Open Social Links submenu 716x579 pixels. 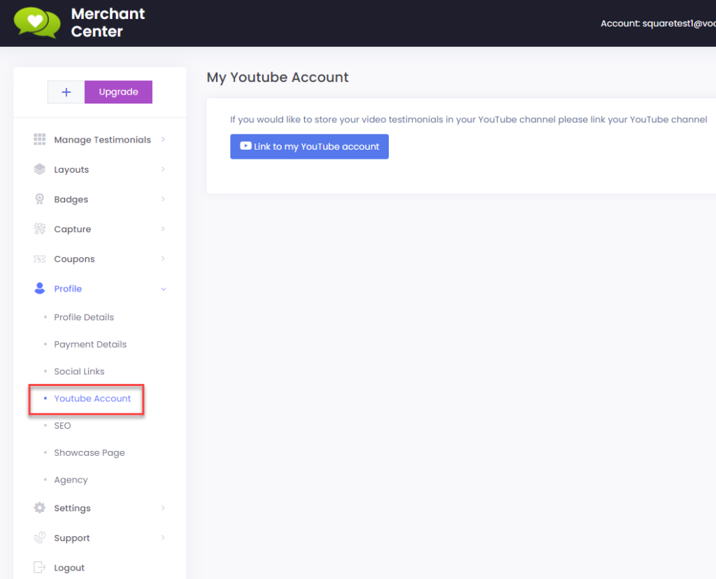pos(79,371)
